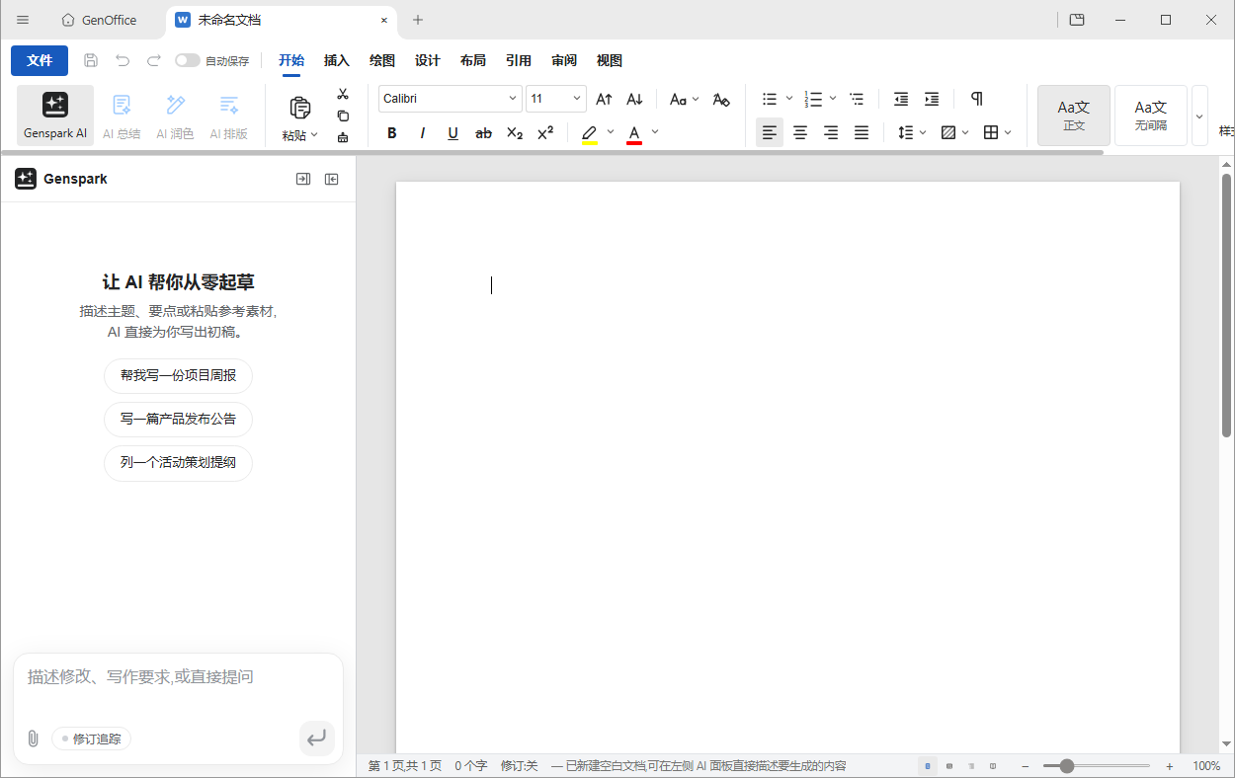Right align the paragraph

click(x=831, y=132)
